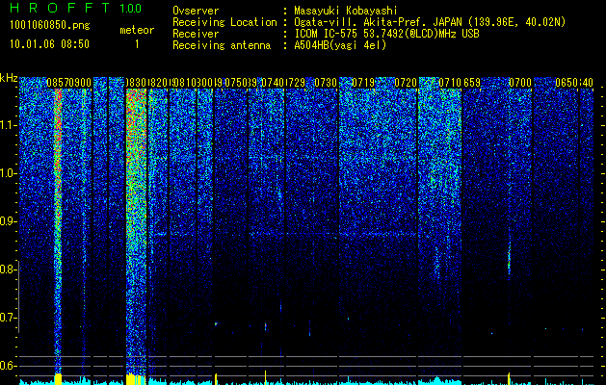
Task: Click the 0.6 kHz axis tick label
Action: tap(9, 366)
